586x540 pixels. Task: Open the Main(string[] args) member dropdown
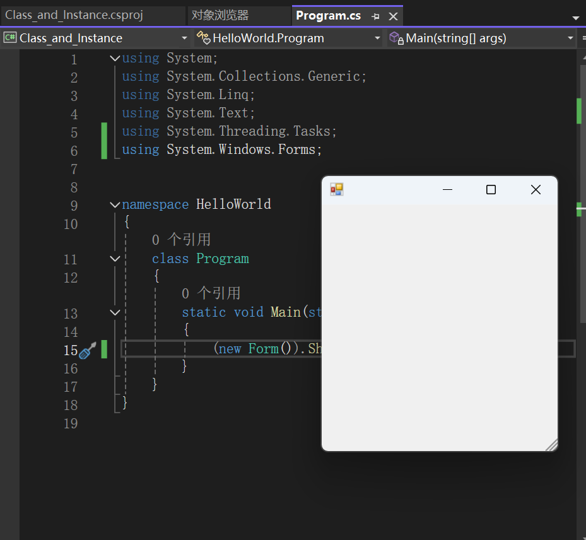coord(570,38)
